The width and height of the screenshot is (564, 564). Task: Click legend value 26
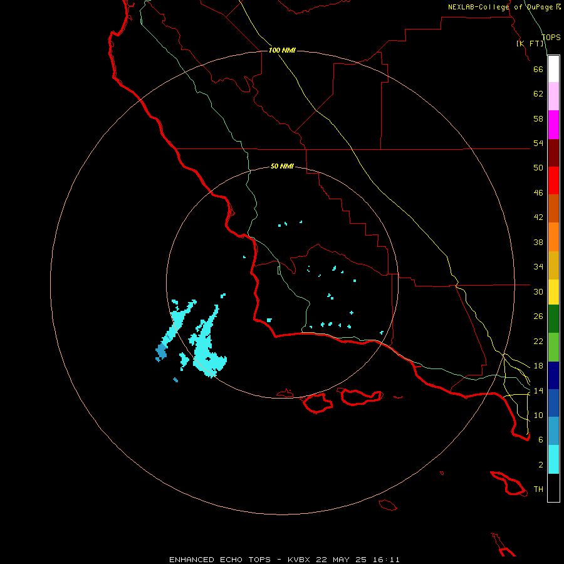coord(538,316)
